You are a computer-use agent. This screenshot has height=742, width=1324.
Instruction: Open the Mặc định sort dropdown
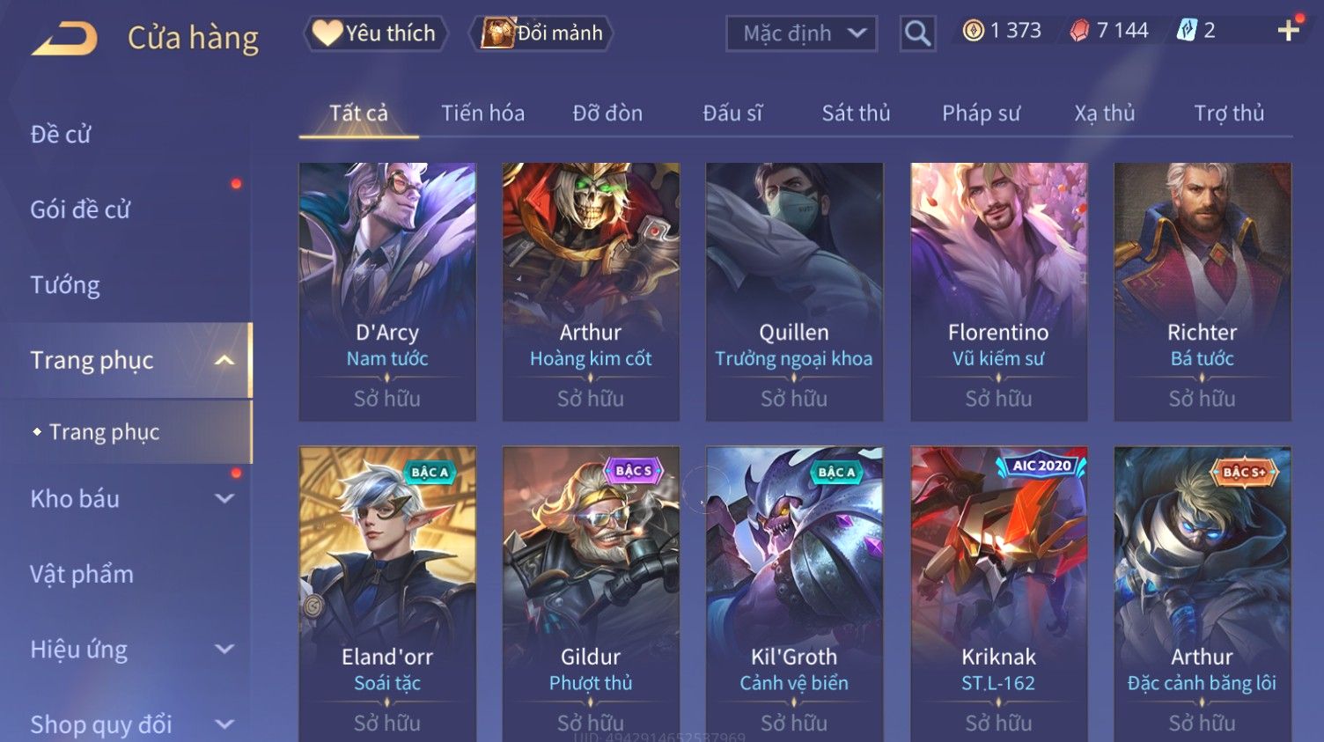click(801, 33)
